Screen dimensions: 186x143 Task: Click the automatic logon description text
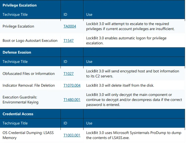click(126, 41)
